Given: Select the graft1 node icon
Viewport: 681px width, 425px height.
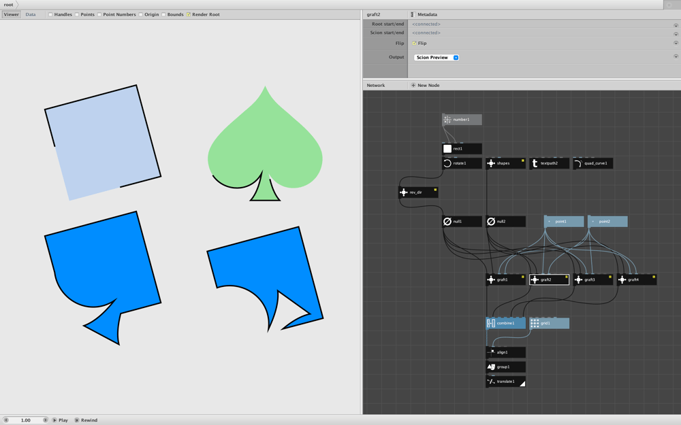Looking at the screenshot, I should tap(491, 279).
